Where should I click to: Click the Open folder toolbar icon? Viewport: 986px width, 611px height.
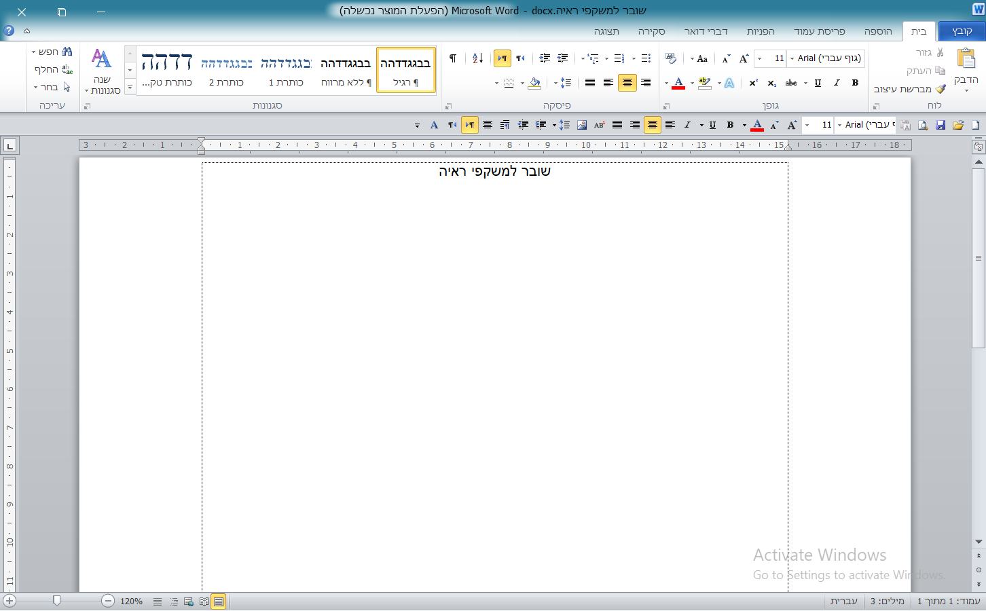(958, 125)
